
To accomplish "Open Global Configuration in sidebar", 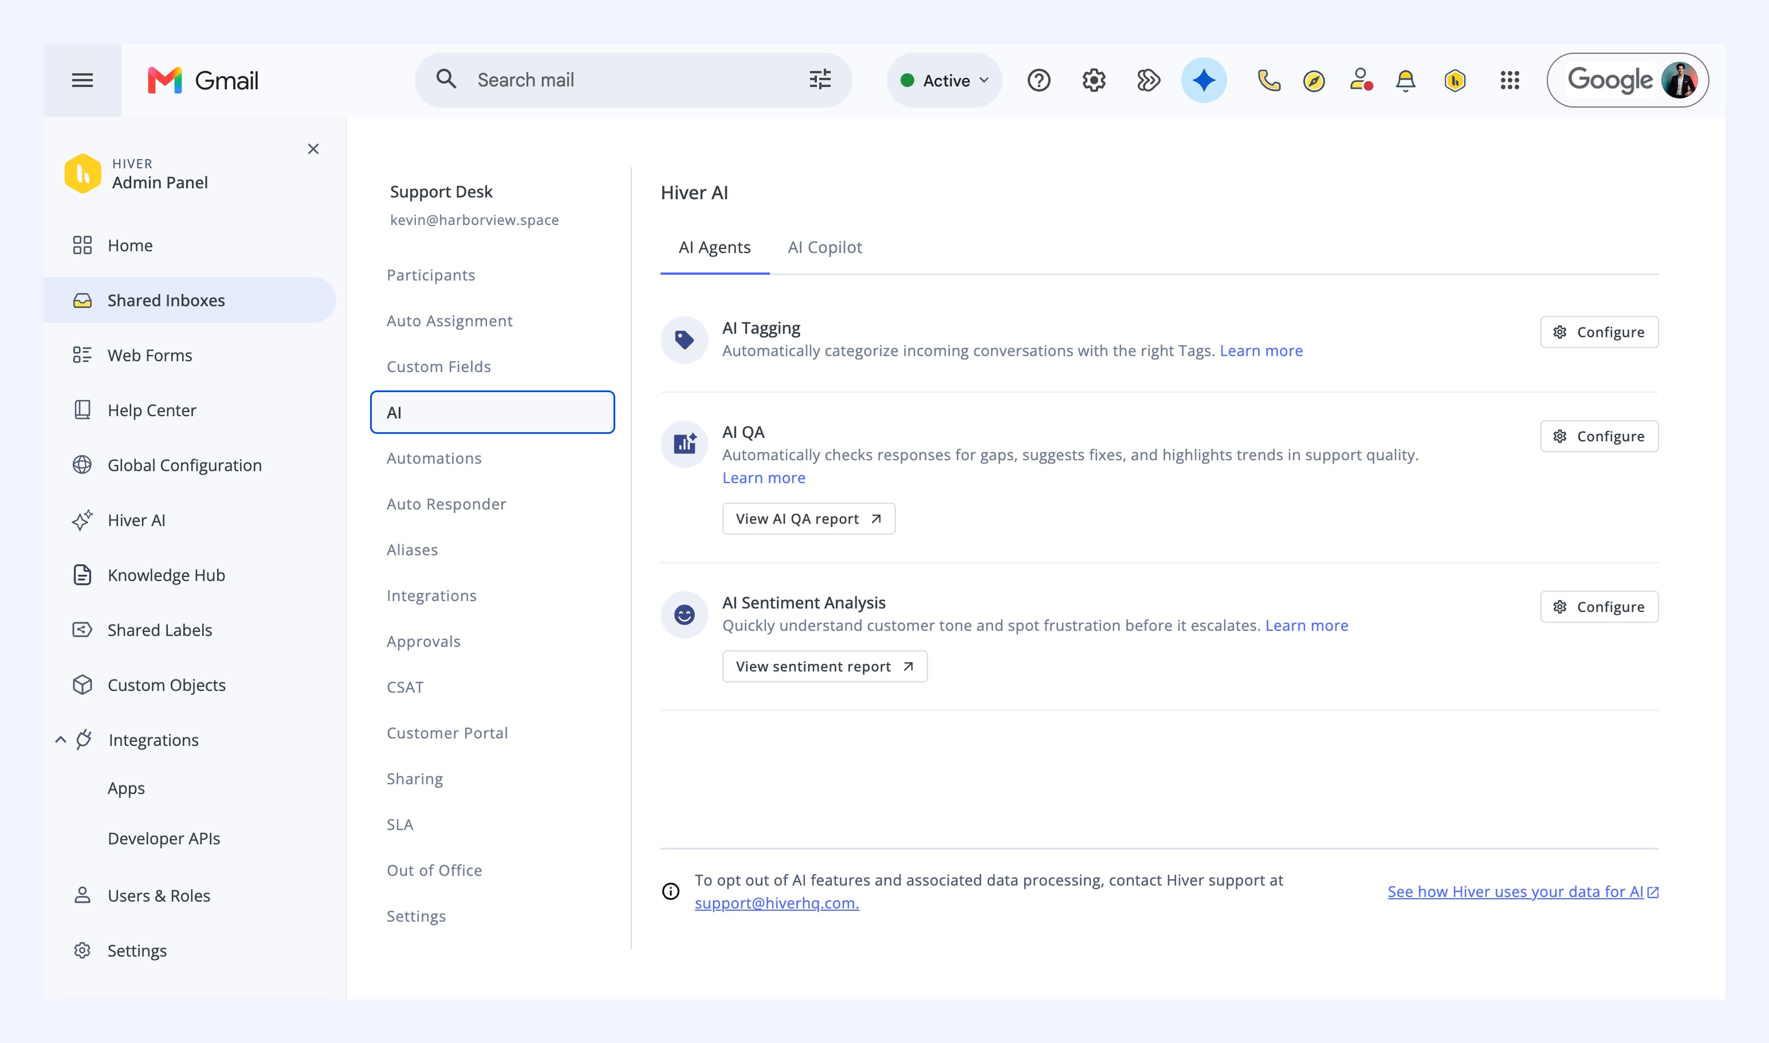I will pos(190,465).
